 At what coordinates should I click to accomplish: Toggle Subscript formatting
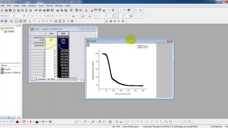tap(41, 16)
